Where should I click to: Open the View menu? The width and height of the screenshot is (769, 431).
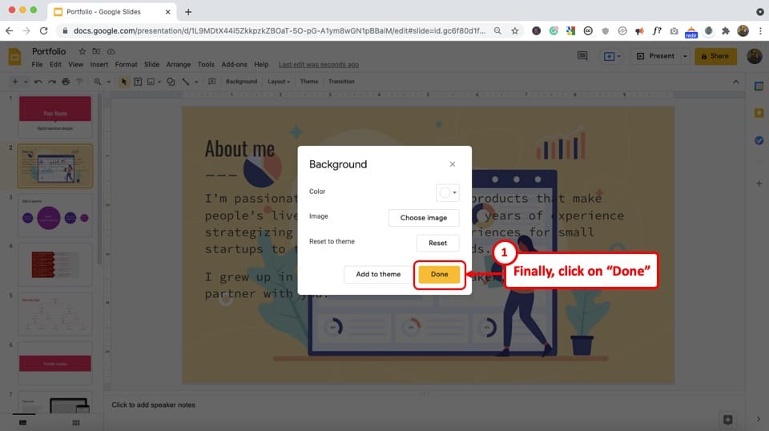(x=75, y=64)
